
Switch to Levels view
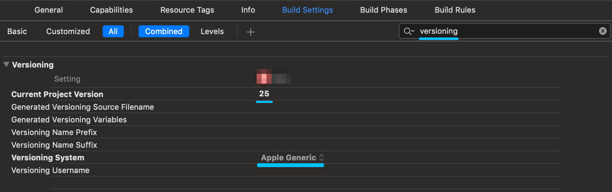[212, 31]
